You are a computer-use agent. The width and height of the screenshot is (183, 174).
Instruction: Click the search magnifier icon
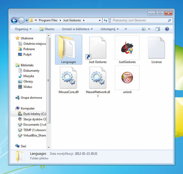point(169,20)
